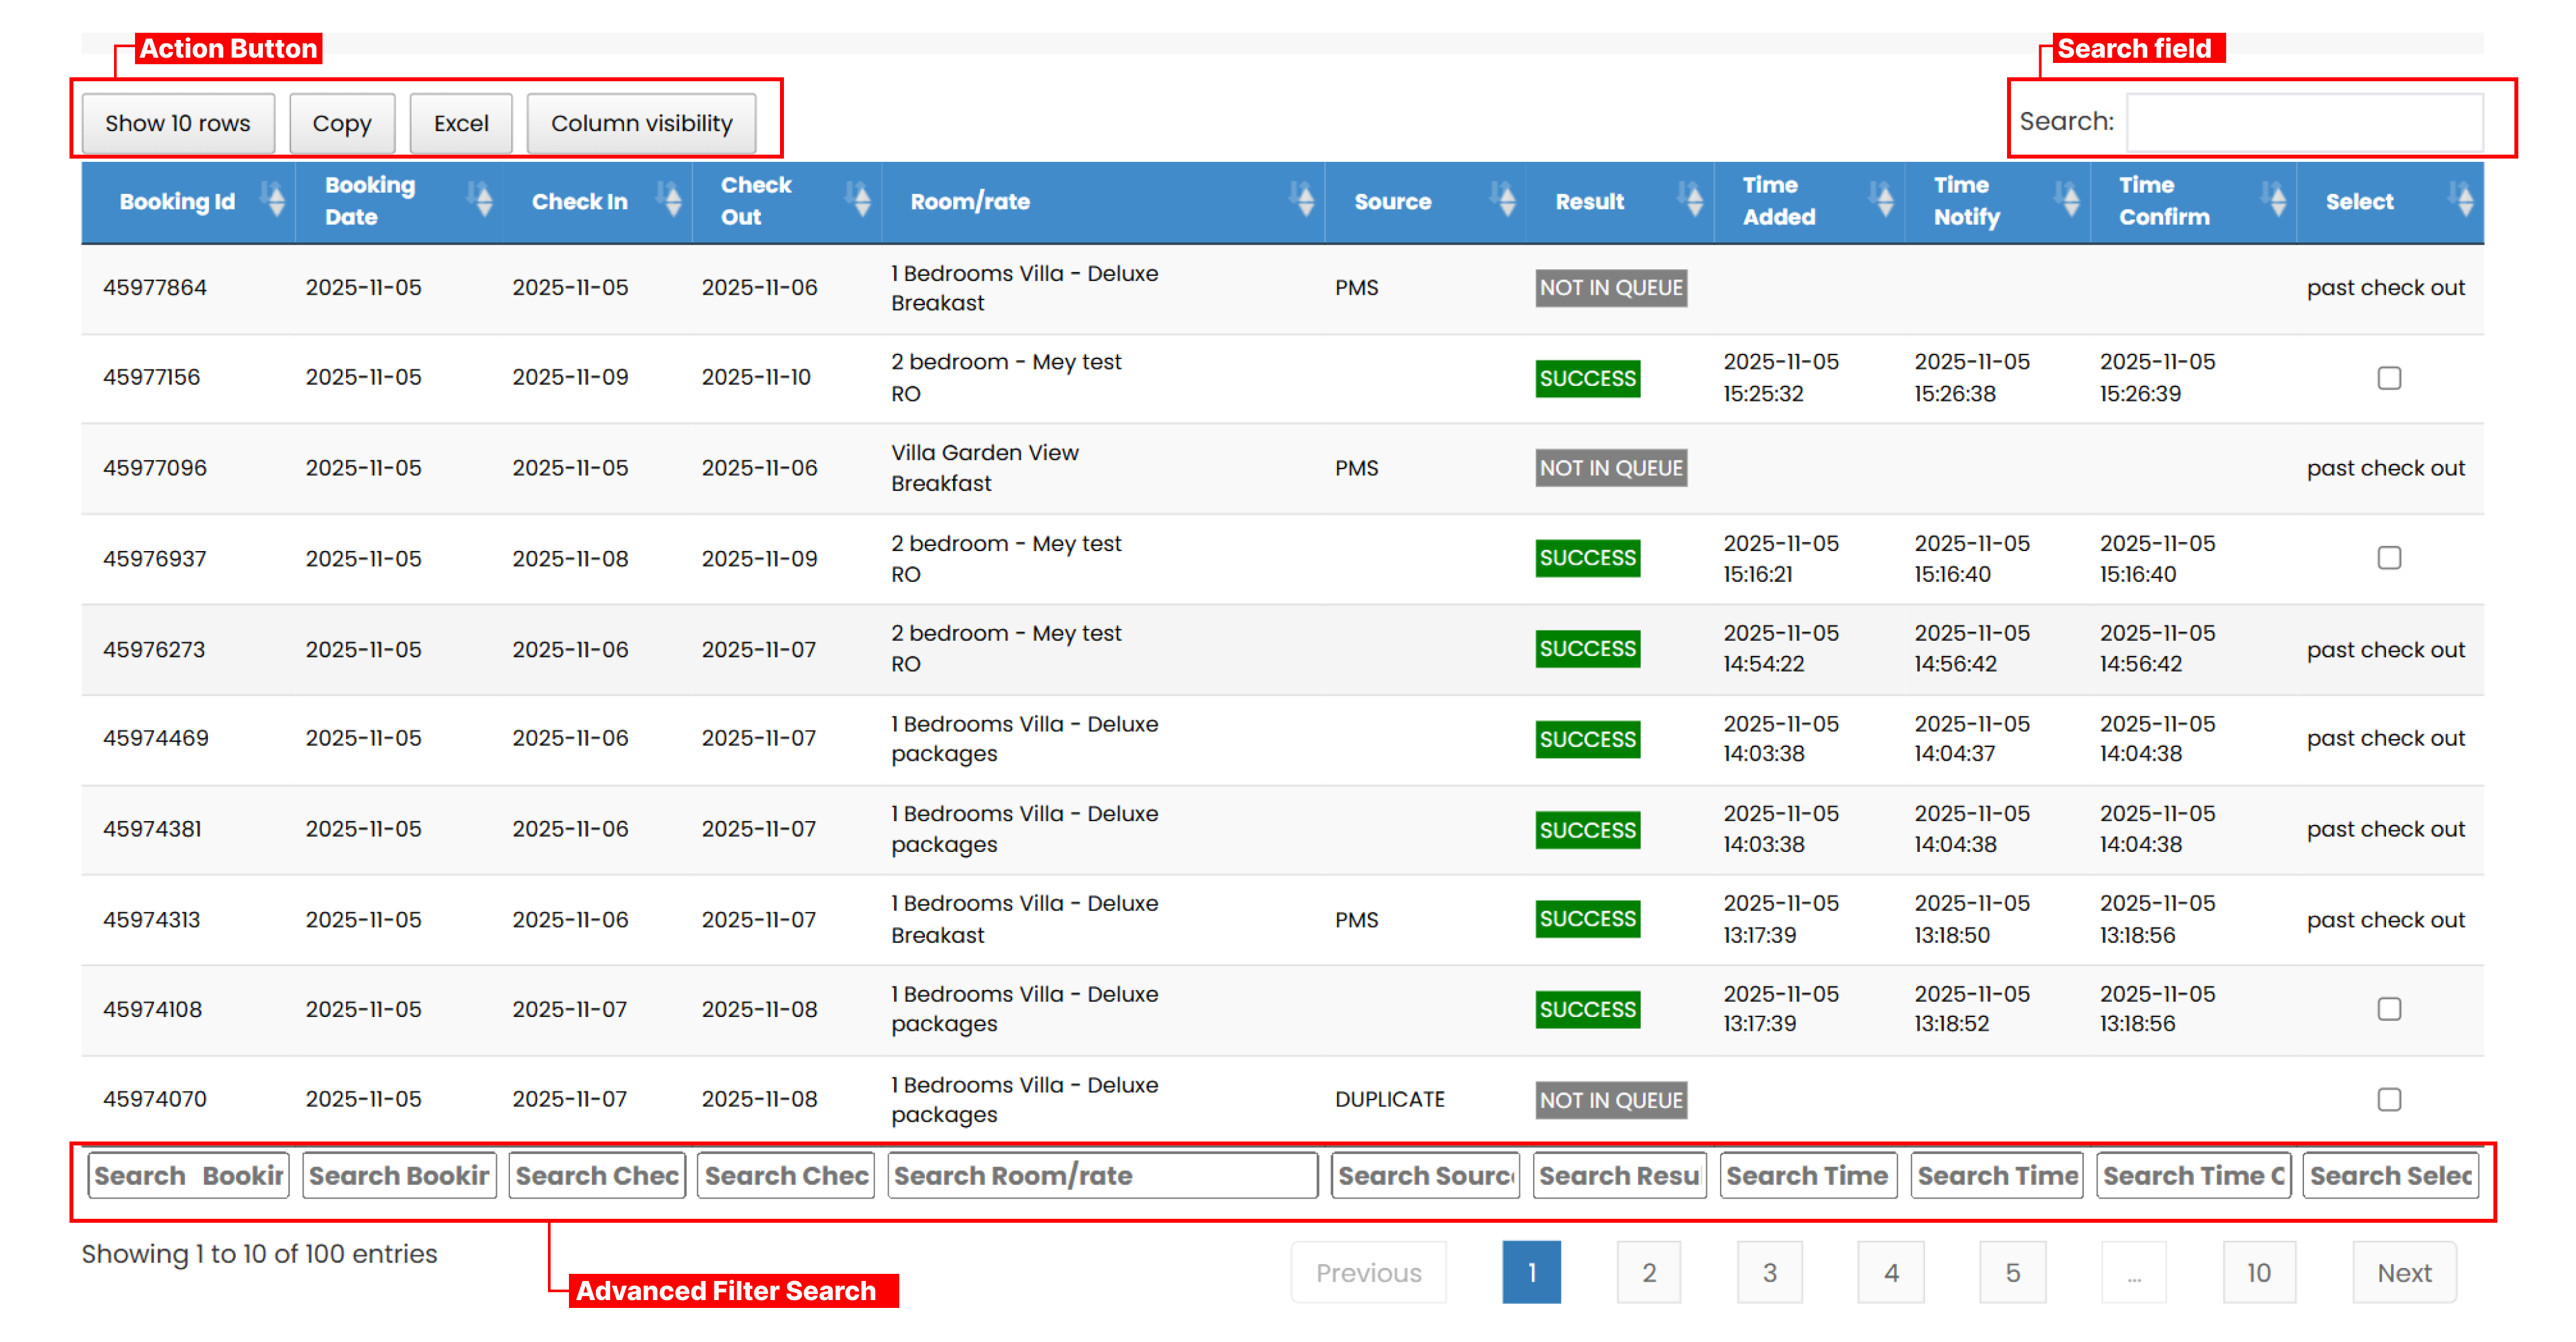The height and width of the screenshot is (1342, 2576).
Task: Export table with Excel button
Action: 460,123
